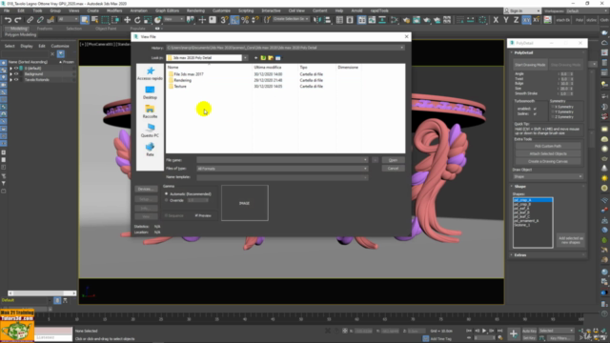Viewport: 610px width, 343px height.
Task: Click the Redo arrow in the main toolbar
Action: pyautogui.click(x=18, y=19)
